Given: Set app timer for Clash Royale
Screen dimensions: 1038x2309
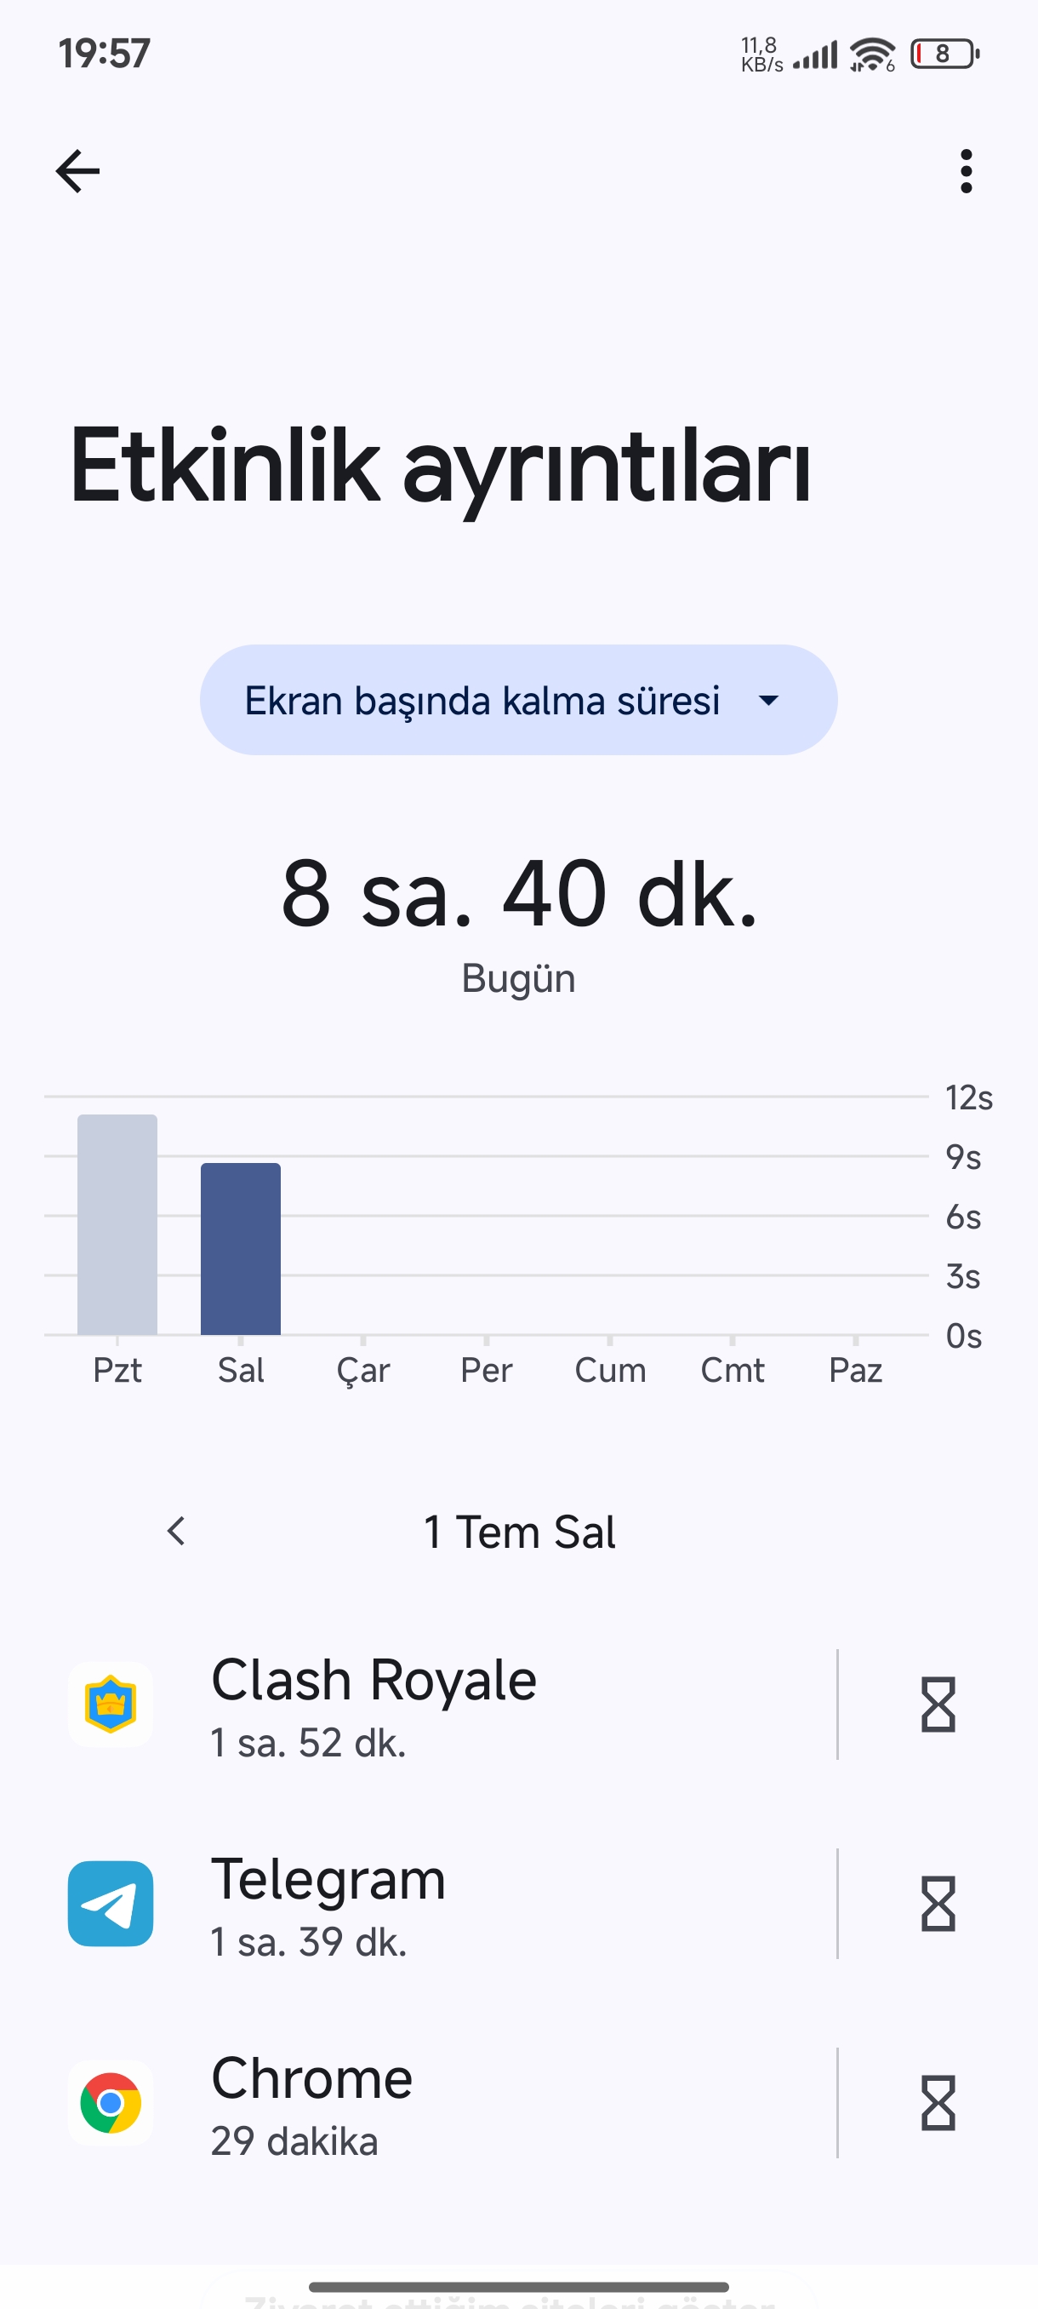Looking at the screenshot, I should [938, 1704].
